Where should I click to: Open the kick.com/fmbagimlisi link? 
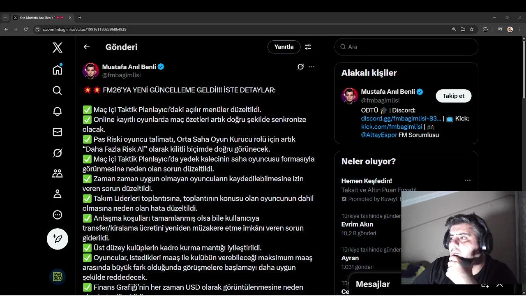point(392,127)
